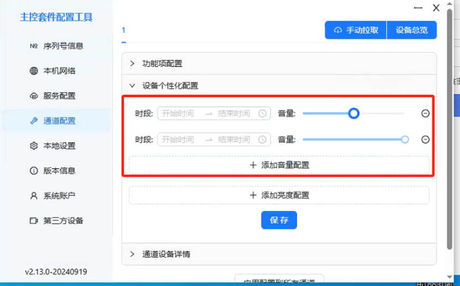Screen dimensions: 460x286
Task: Click the 开始时间 field in first row
Action: tap(178, 113)
